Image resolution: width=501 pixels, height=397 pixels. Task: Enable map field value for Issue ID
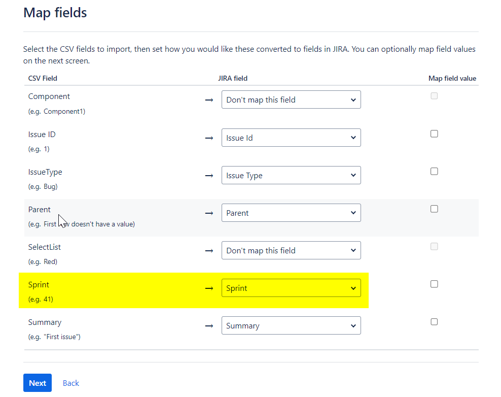[434, 134]
